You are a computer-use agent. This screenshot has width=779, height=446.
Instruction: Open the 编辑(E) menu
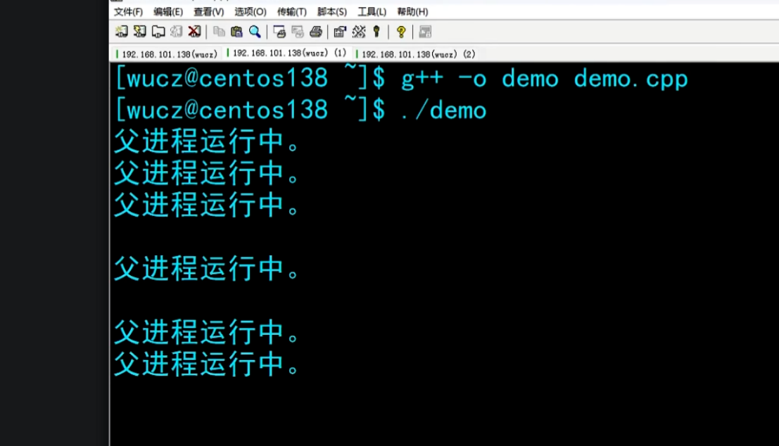pos(168,11)
